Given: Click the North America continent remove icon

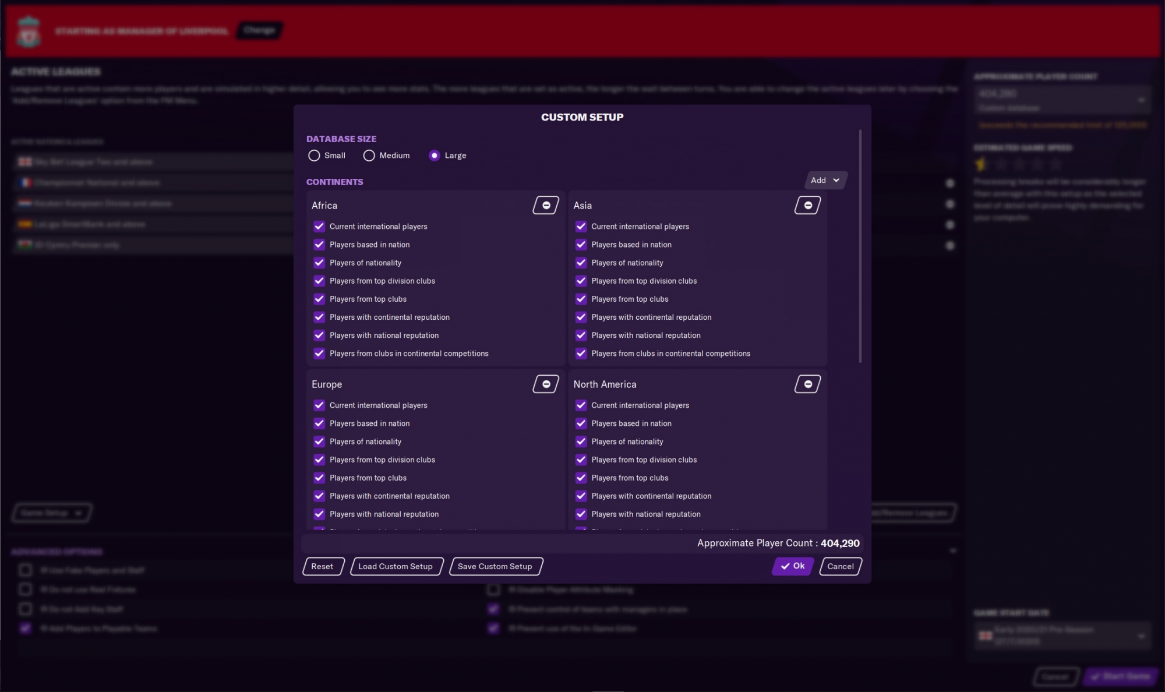Looking at the screenshot, I should [807, 384].
